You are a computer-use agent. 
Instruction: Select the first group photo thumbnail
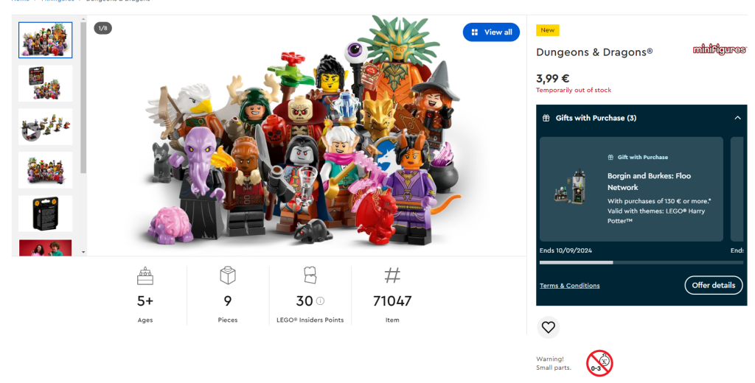point(46,41)
